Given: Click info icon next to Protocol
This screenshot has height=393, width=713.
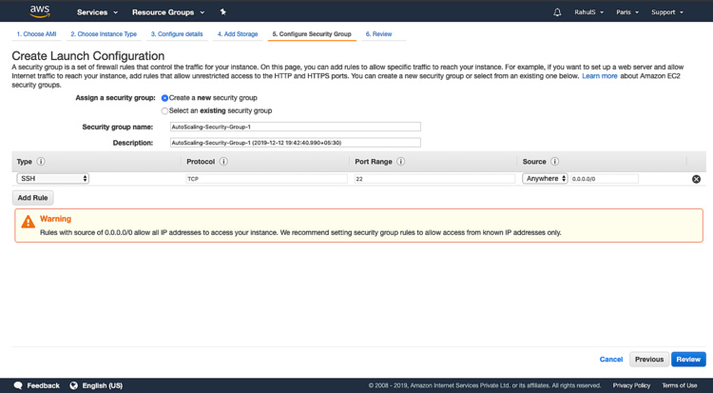Looking at the screenshot, I should [223, 162].
